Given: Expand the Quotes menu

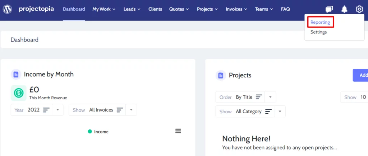Looking at the screenshot, I should coord(179,9).
